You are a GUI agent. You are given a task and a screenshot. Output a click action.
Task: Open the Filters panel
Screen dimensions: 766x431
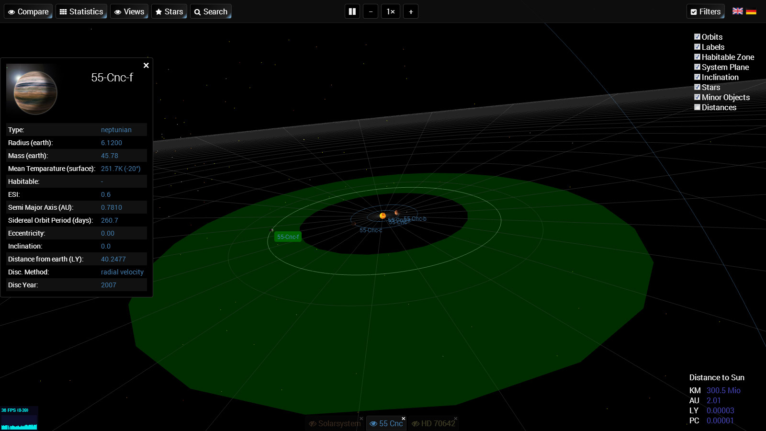(x=706, y=11)
